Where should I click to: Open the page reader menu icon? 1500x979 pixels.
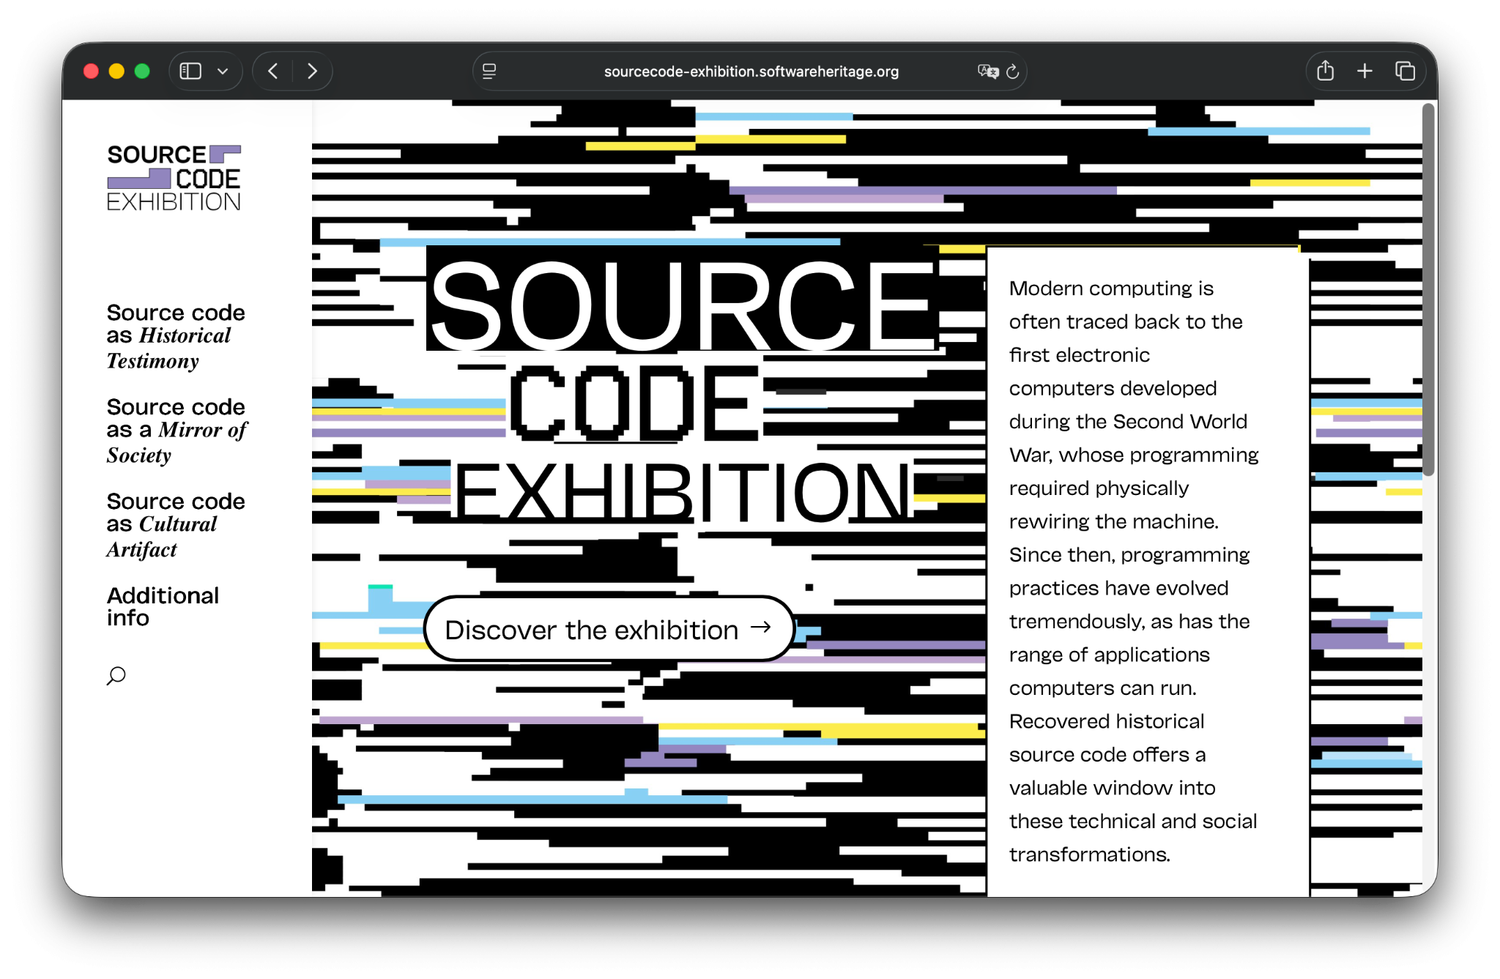pos(489,71)
